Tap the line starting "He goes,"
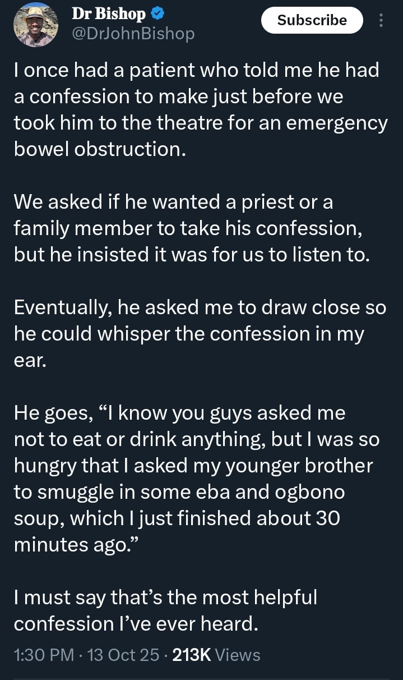The height and width of the screenshot is (680, 403). [179, 413]
